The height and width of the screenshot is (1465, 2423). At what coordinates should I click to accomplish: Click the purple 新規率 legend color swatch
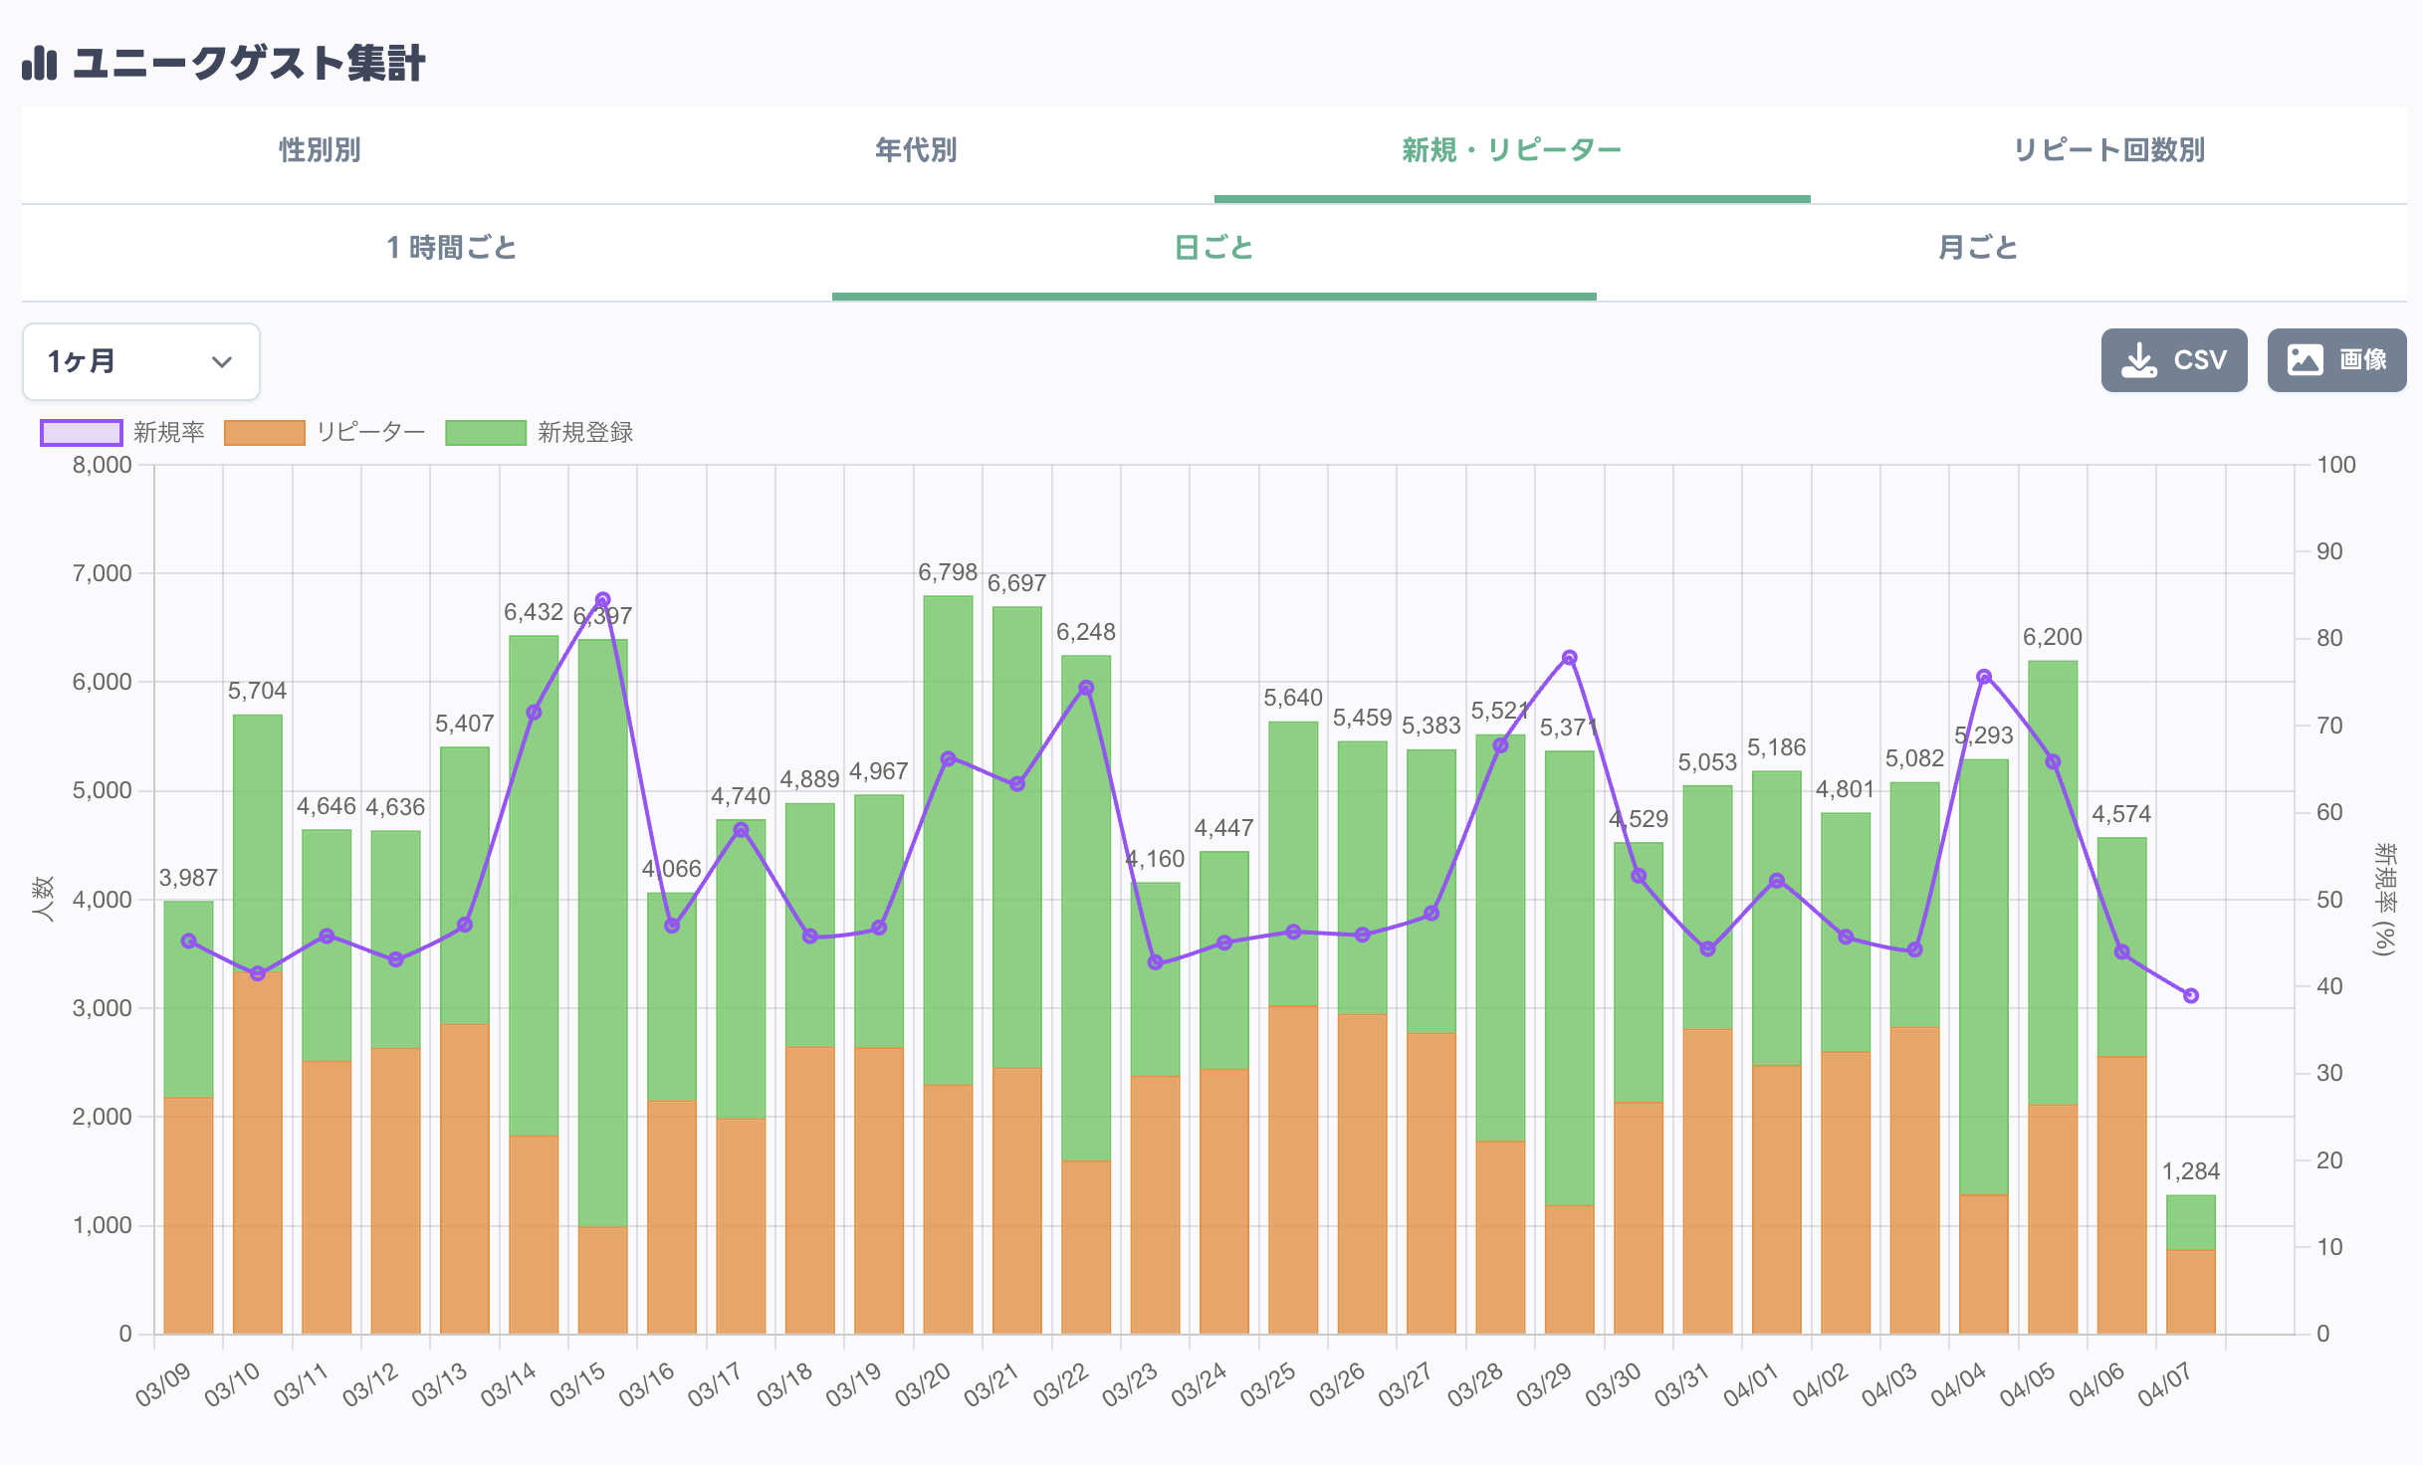click(x=82, y=433)
